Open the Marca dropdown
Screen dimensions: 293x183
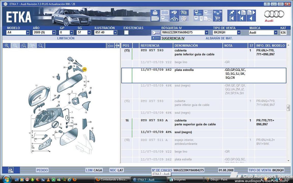[275, 33]
